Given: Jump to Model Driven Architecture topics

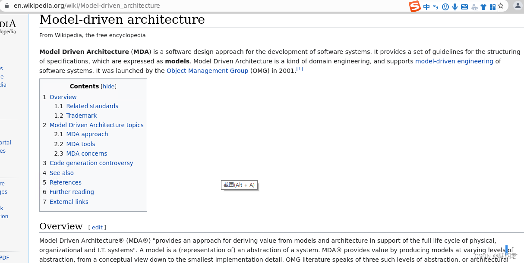Looking at the screenshot, I should (x=96, y=125).
